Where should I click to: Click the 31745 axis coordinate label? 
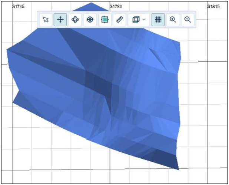pyautogui.click(x=19, y=6)
